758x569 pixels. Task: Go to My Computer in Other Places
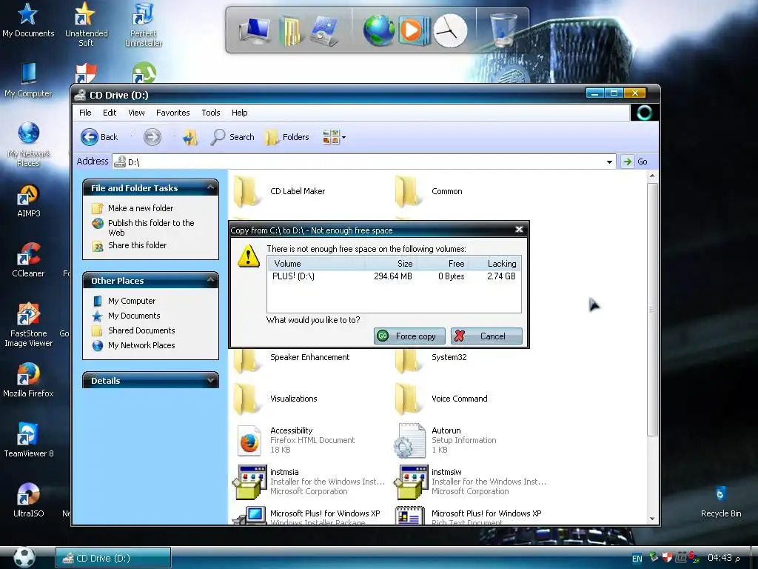coord(132,301)
